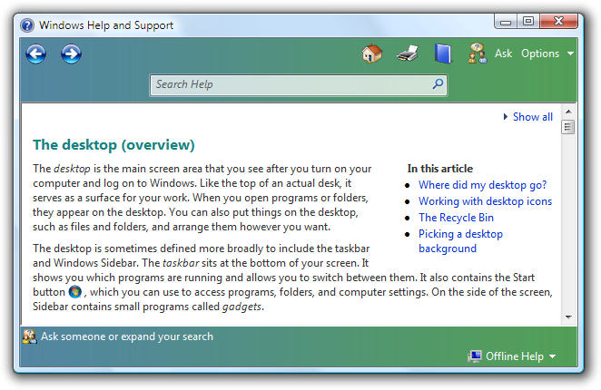Click the magnifying glass search icon
Screen dimensions: 601x390
point(438,84)
